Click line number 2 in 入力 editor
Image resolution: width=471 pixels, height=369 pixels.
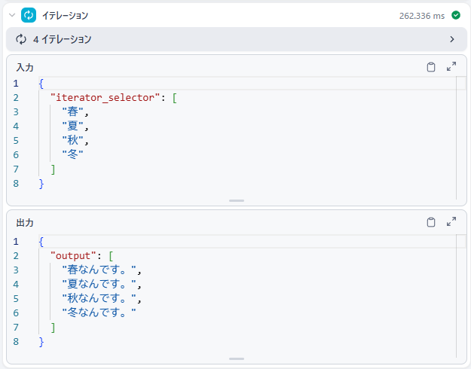point(16,98)
